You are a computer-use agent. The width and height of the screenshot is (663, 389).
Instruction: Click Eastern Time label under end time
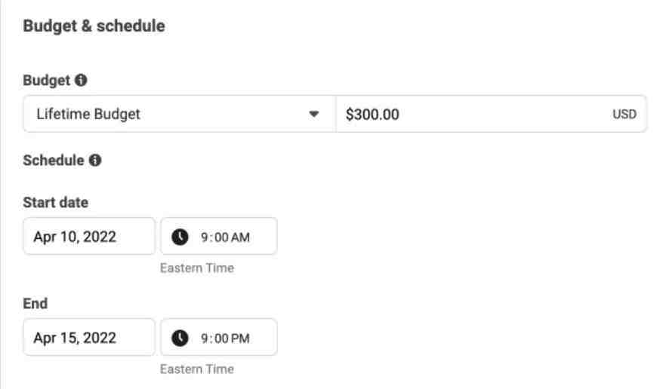click(x=197, y=369)
